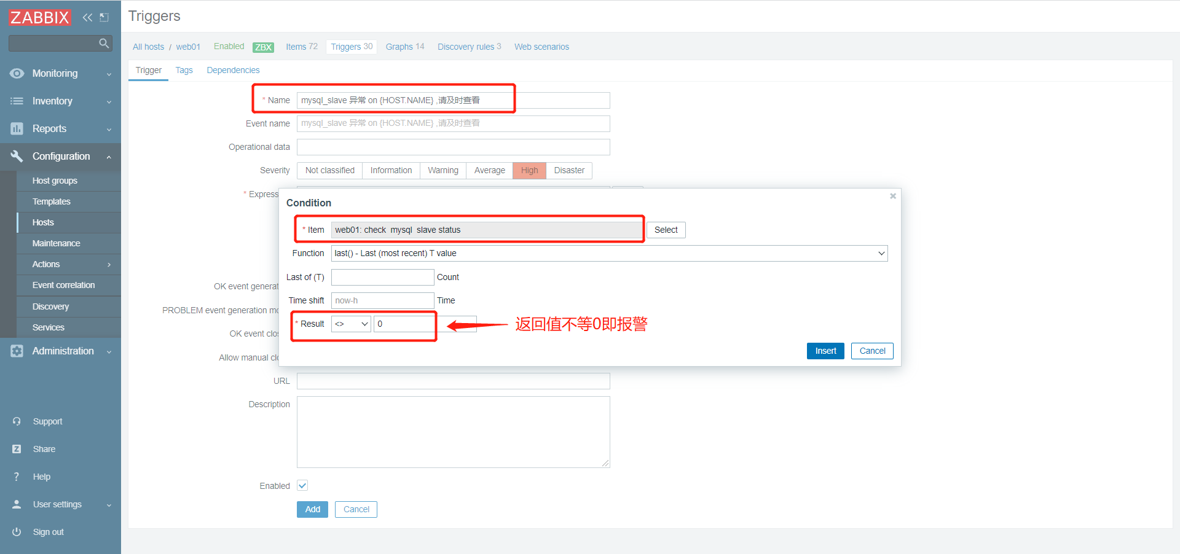Click the Monitoring eye icon
Image resolution: width=1180 pixels, height=554 pixels.
coord(17,73)
